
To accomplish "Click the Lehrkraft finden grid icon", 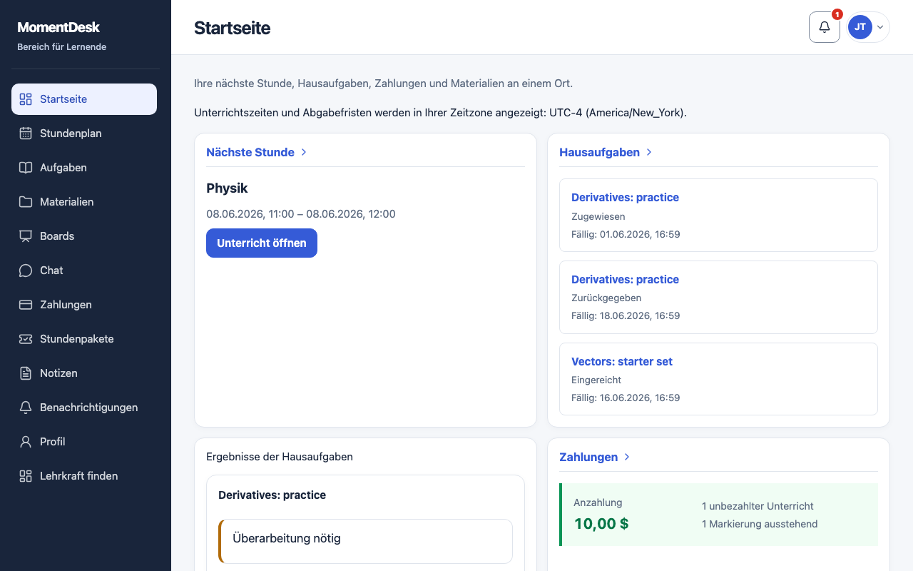I will [x=26, y=476].
